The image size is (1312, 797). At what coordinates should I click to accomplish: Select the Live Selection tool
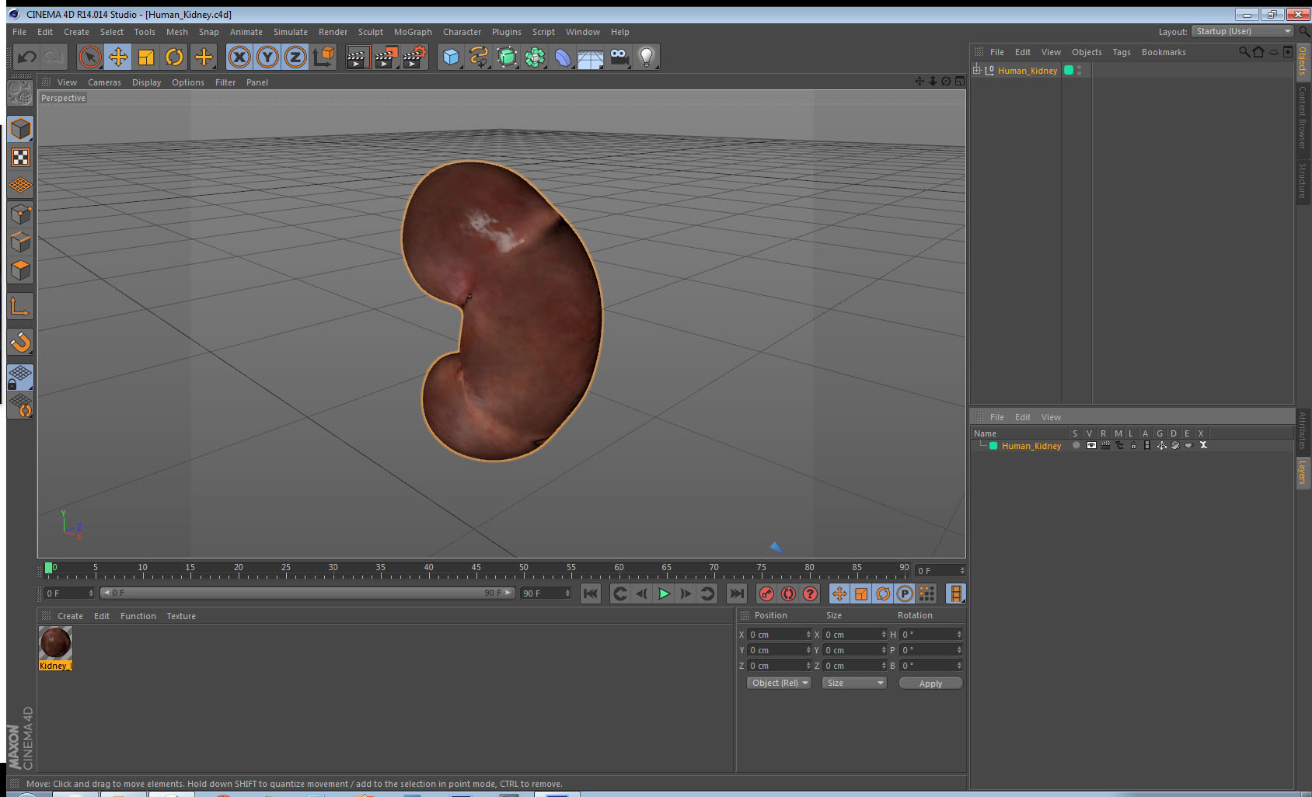coord(90,57)
